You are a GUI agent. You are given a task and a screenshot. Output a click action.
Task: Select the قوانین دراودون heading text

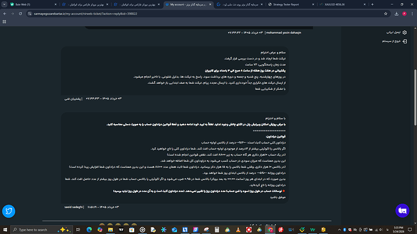pos(276,137)
